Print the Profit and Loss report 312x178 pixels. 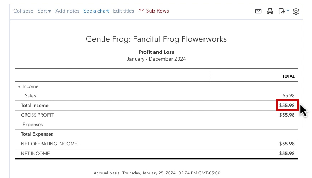(x=270, y=11)
